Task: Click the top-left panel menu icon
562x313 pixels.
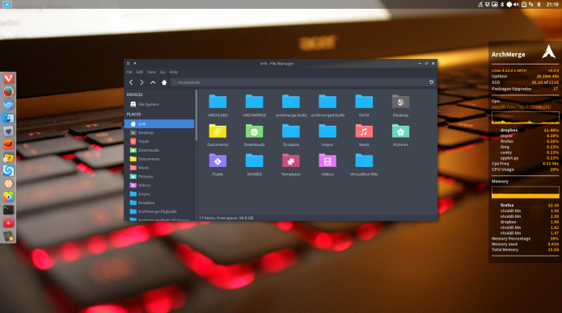Action: [x=6, y=4]
